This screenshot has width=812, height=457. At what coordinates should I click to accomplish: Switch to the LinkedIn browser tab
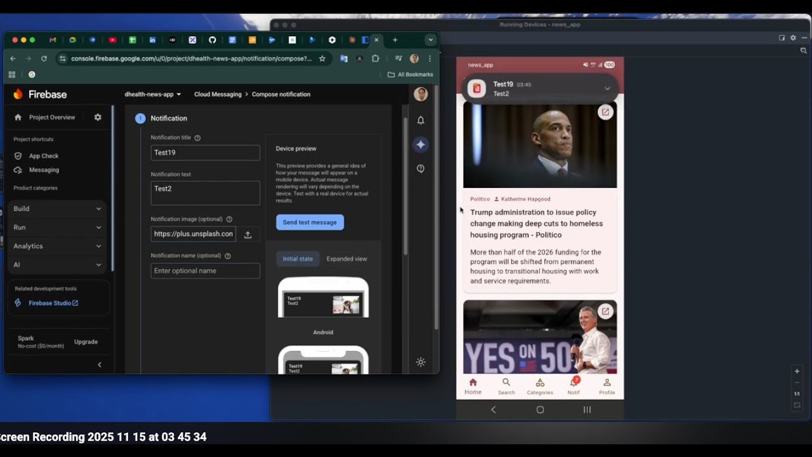pos(152,40)
